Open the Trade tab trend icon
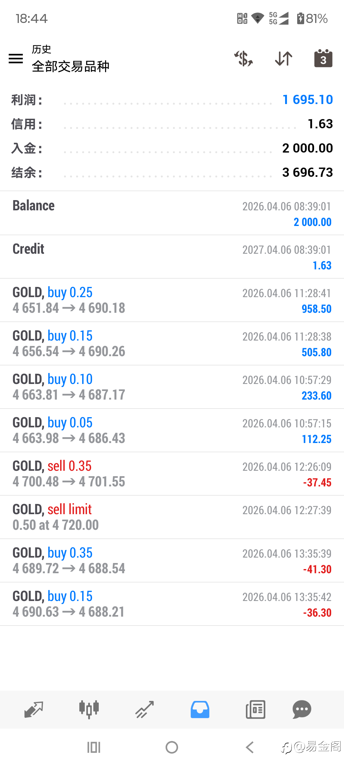 pos(145,710)
